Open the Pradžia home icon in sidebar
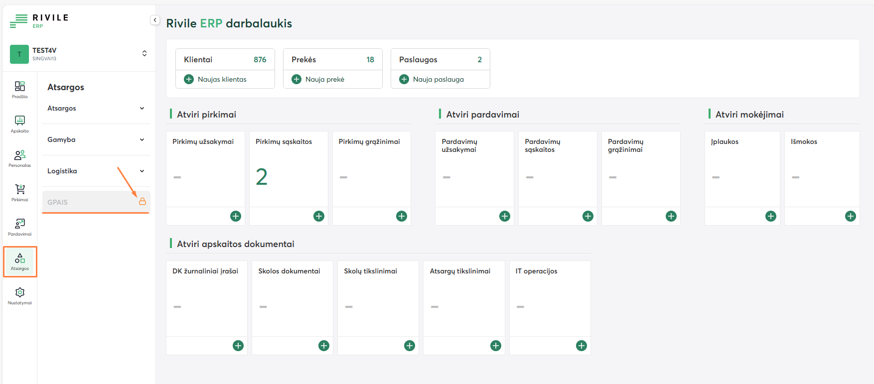Image resolution: width=874 pixels, height=384 pixels. 20,90
